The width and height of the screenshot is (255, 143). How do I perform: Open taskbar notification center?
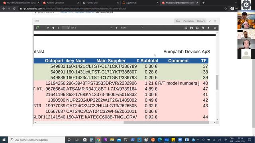pyautogui.click(x=249, y=140)
